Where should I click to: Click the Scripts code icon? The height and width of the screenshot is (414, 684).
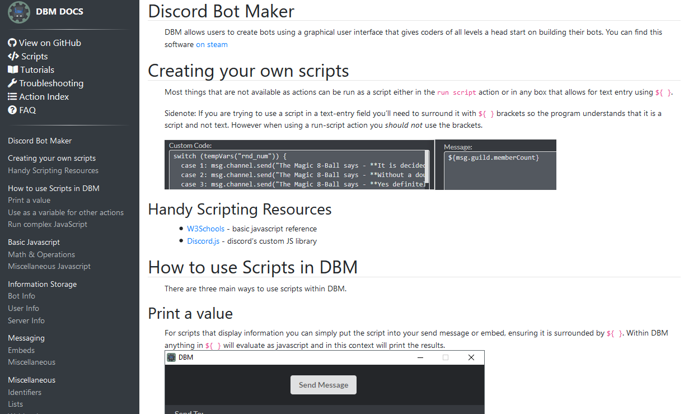pos(13,56)
